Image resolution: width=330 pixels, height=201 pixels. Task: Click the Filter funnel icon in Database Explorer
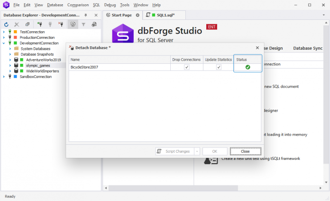click(x=83, y=25)
